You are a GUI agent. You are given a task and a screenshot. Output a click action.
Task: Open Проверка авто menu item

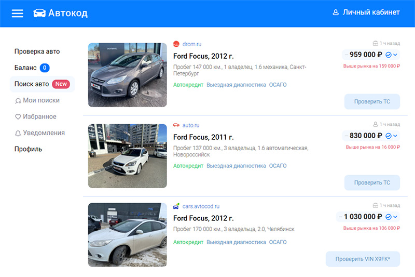point(37,51)
